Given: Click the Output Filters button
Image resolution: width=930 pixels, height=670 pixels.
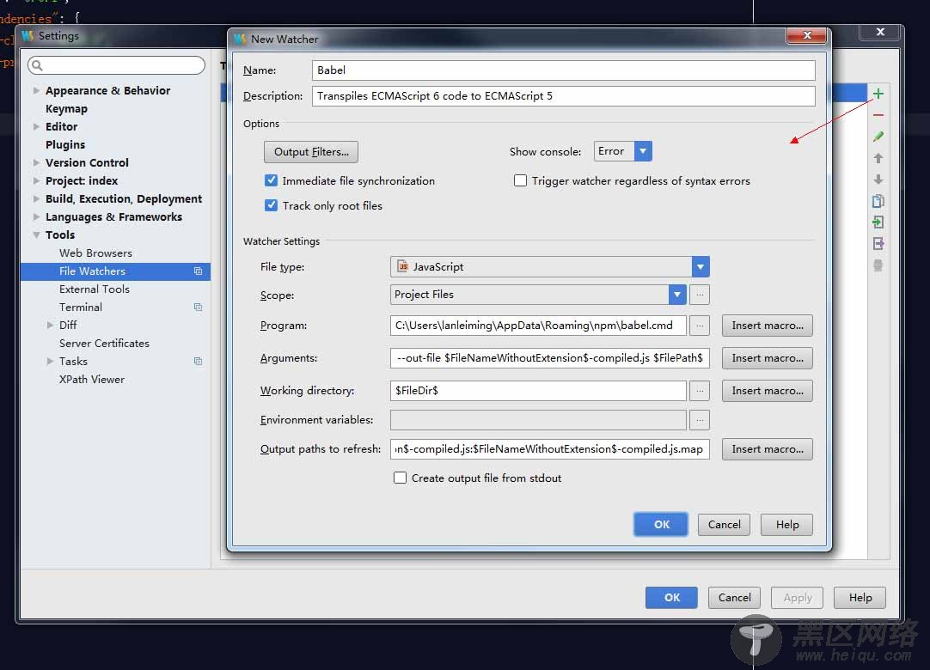Looking at the screenshot, I should click(x=311, y=152).
